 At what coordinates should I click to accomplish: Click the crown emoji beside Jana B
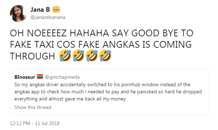point(56,9)
